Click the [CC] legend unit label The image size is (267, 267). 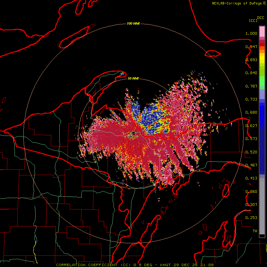click(253, 20)
